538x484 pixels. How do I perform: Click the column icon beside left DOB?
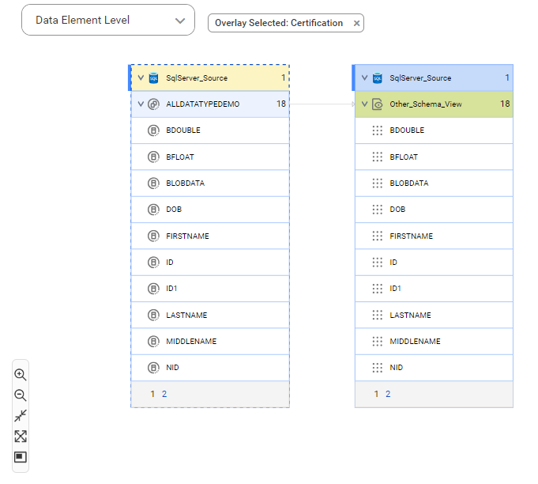click(153, 210)
